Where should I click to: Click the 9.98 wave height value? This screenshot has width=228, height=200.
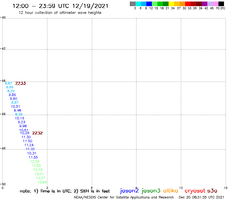click(23, 126)
